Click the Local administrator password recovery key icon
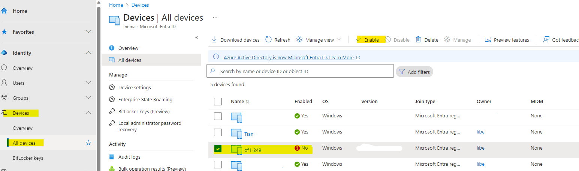The width and height of the screenshot is (579, 171). pyautogui.click(x=112, y=123)
